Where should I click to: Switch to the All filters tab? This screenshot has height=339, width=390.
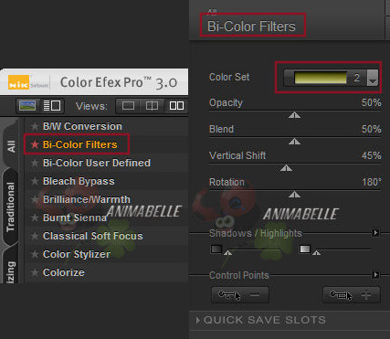point(11,146)
